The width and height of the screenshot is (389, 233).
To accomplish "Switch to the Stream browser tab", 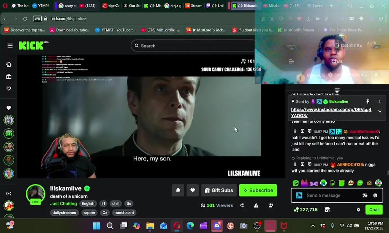I will [194, 6].
